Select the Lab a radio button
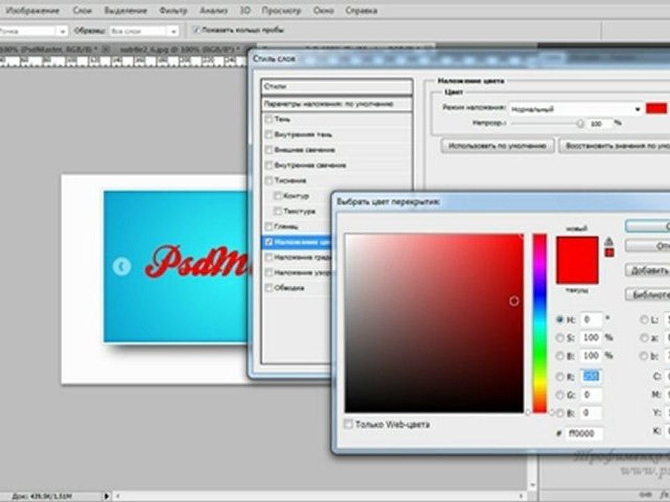The height and width of the screenshot is (502, 670). 644,337
